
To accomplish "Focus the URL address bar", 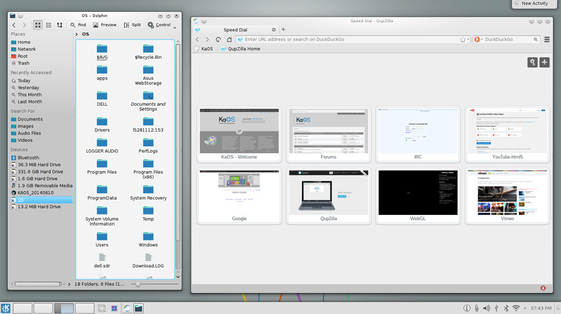I will click(x=348, y=40).
